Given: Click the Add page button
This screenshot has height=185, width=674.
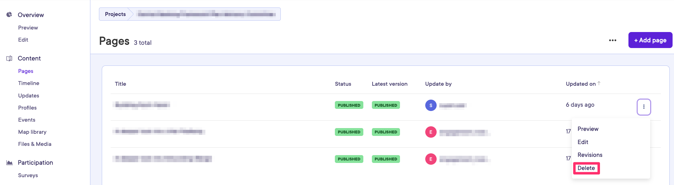Looking at the screenshot, I should [x=650, y=40].
